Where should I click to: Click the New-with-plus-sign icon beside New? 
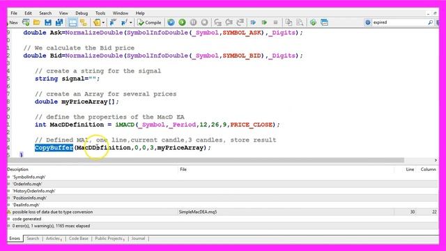click(x=26, y=22)
